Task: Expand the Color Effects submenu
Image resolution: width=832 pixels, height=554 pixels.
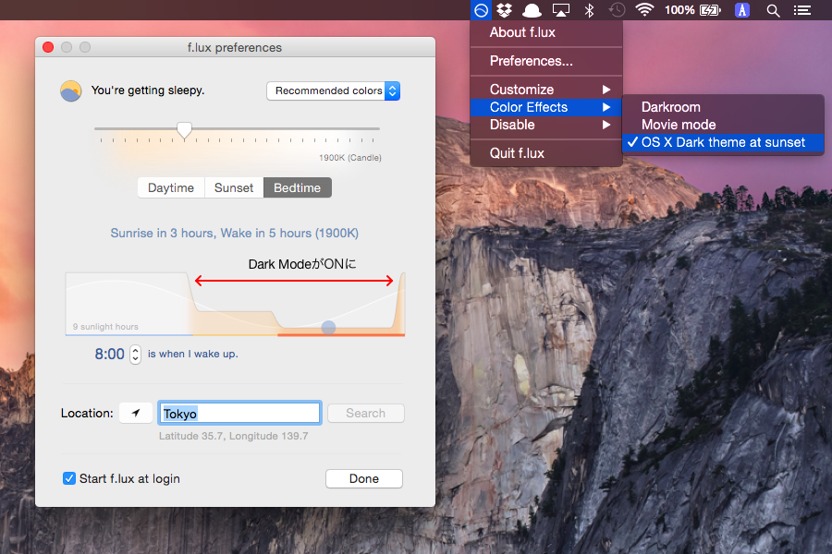Action: (546, 107)
